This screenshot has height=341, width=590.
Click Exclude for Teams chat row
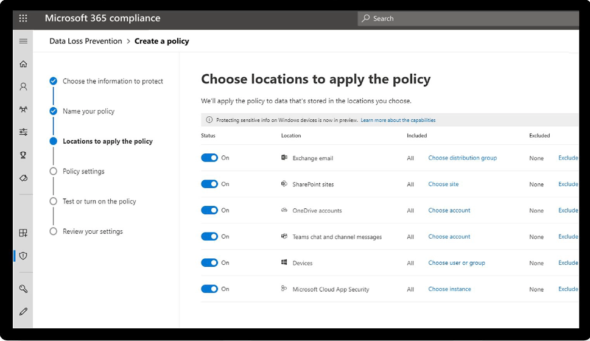pos(568,236)
